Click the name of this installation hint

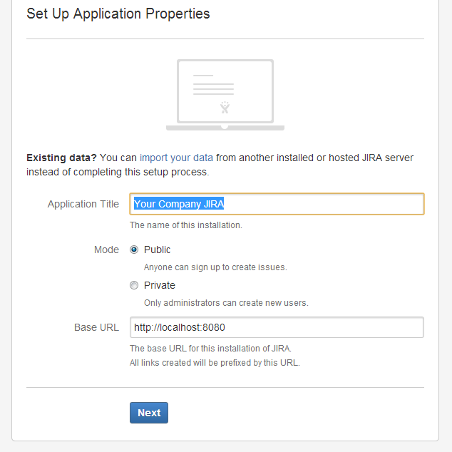coord(186,225)
